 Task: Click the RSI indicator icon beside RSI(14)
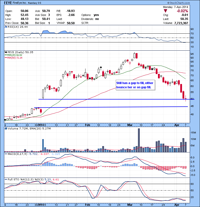(x=6, y=27)
